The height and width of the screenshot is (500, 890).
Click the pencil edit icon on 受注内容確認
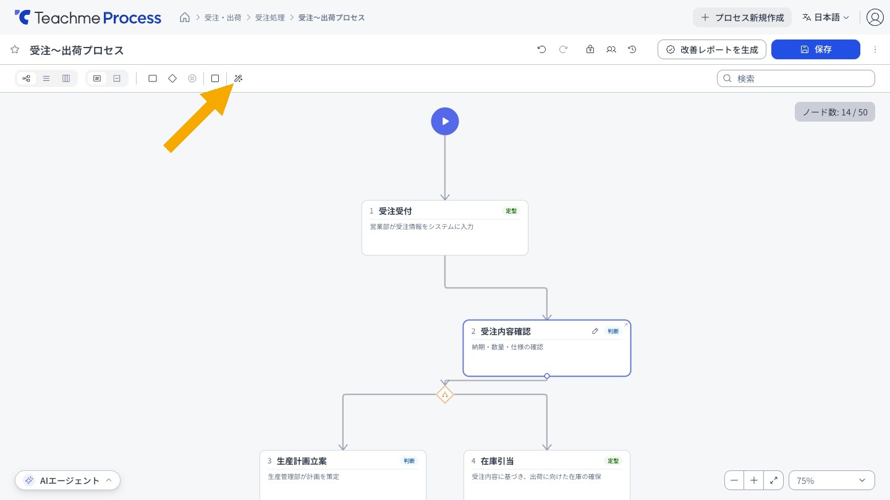click(595, 331)
